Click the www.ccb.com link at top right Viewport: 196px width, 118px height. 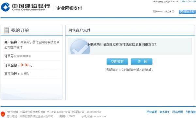189,1
